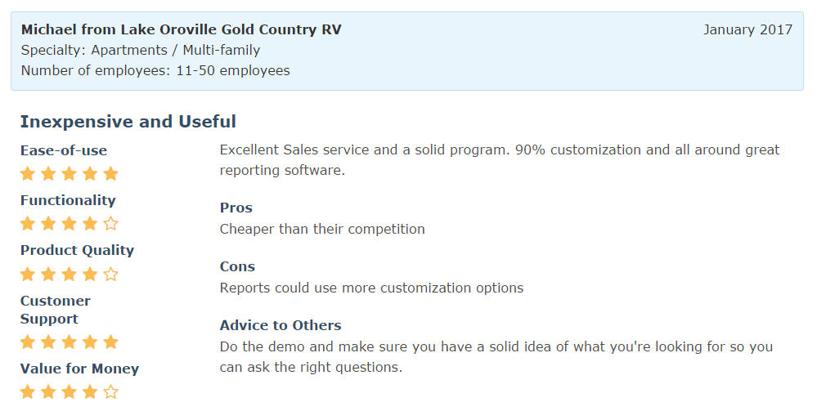This screenshot has height=420, width=817.
Task: Click the Pros heading
Action: [x=236, y=208]
